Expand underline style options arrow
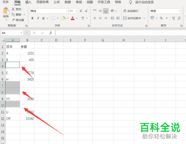 coord(48,18)
